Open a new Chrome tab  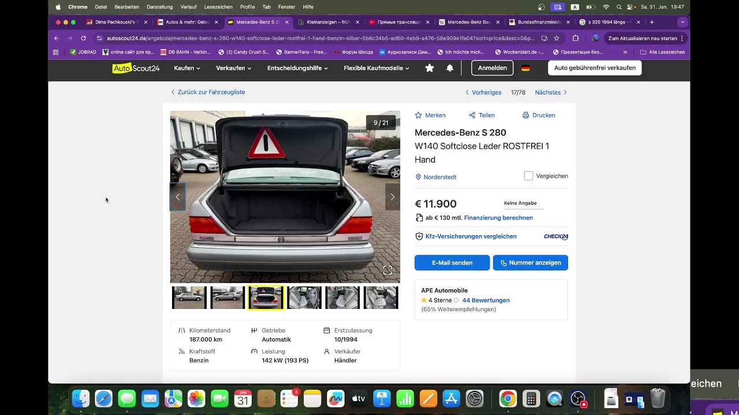[x=652, y=22]
